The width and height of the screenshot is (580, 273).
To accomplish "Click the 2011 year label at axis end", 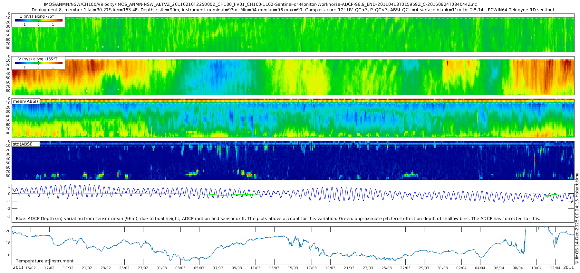I will 568,268.
